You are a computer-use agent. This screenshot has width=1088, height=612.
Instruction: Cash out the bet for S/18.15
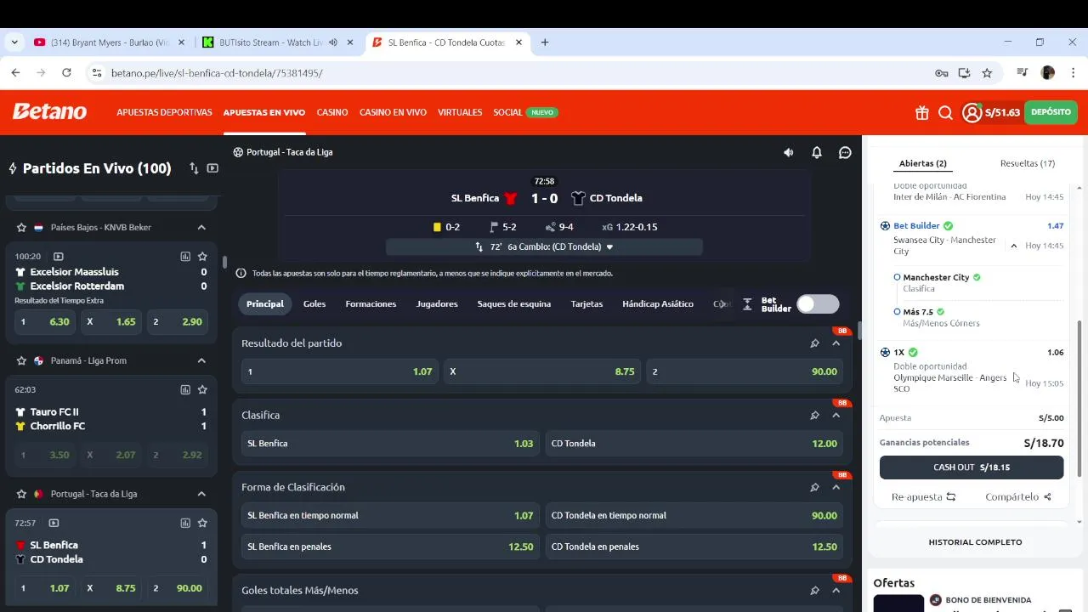(x=972, y=467)
